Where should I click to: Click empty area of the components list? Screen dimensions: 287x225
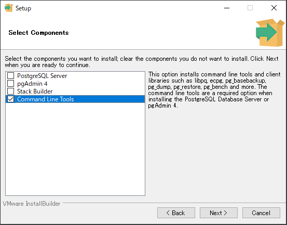pyautogui.click(x=75, y=149)
